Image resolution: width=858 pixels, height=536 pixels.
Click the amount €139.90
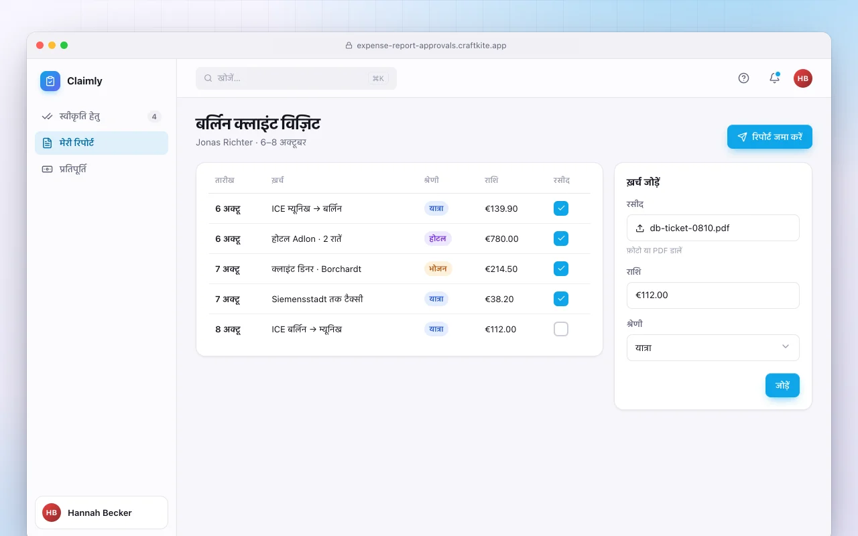point(501,208)
